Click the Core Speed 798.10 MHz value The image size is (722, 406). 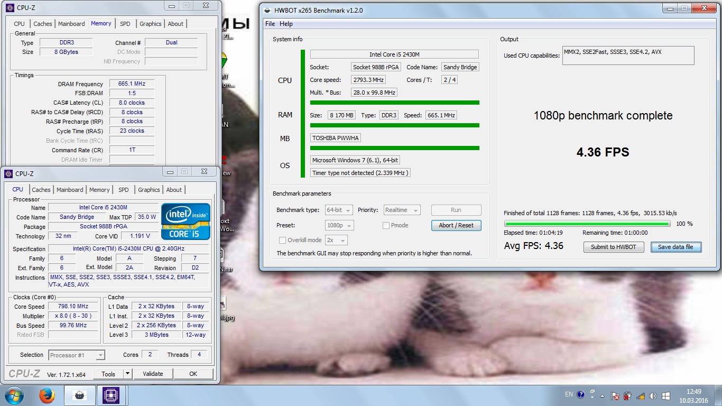73,307
